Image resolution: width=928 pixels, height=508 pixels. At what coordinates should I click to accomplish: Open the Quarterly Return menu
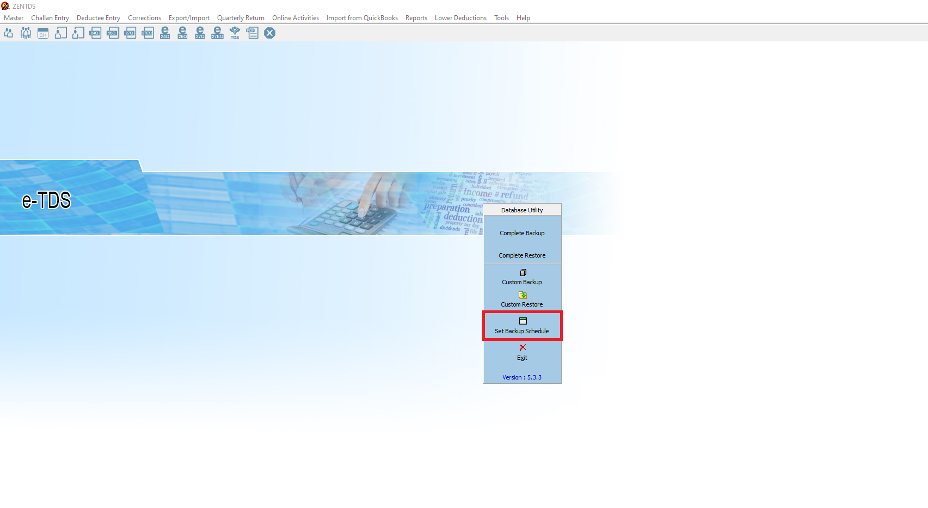tap(241, 18)
